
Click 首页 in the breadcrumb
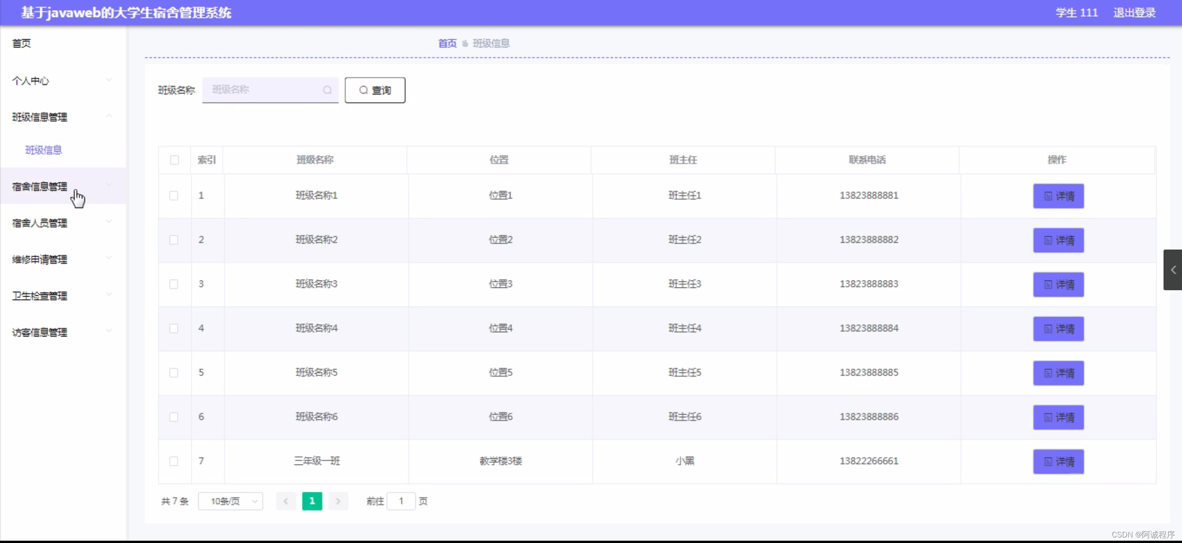point(446,43)
